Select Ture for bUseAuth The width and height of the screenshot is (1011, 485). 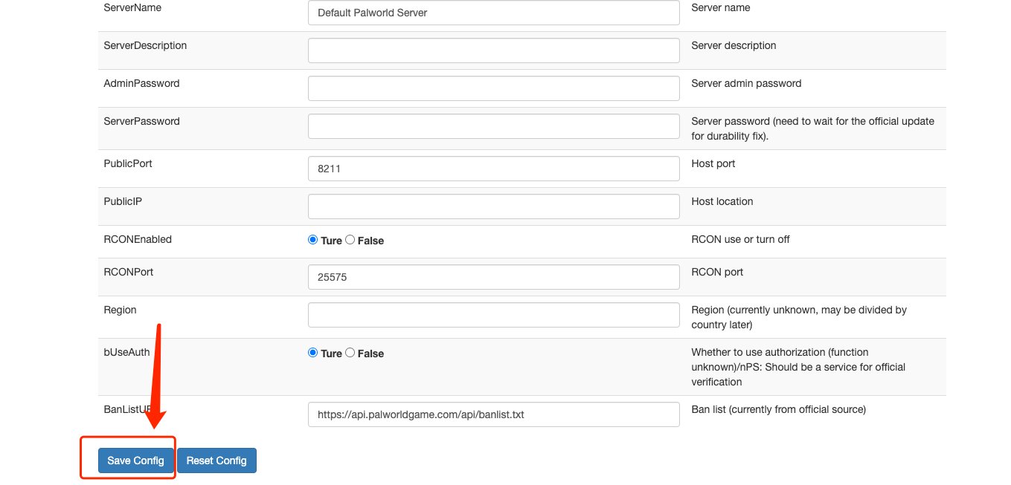click(x=313, y=353)
